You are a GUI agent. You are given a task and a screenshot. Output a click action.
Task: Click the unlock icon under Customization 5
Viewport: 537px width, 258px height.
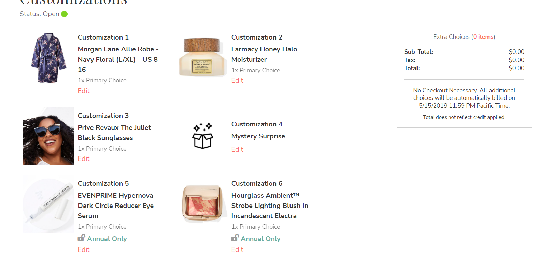(x=81, y=238)
